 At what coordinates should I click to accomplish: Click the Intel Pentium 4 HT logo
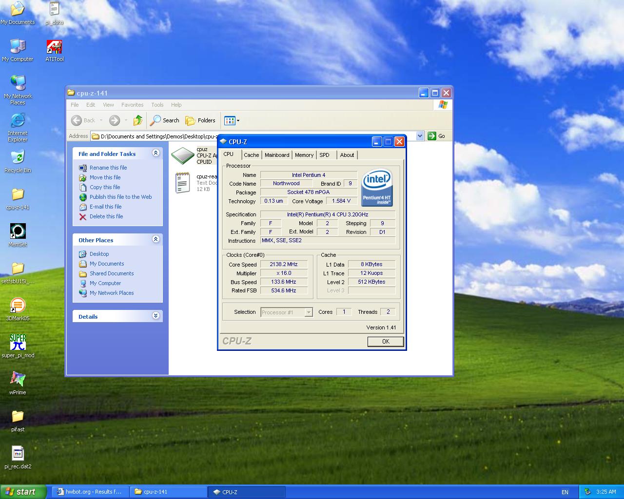coord(377,187)
